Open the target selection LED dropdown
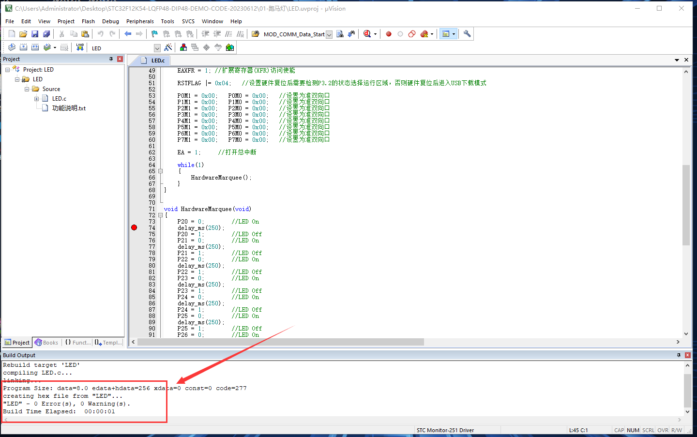This screenshot has width=697, height=437. [157, 48]
